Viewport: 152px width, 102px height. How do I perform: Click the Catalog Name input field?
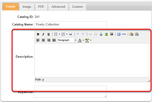(71, 24)
